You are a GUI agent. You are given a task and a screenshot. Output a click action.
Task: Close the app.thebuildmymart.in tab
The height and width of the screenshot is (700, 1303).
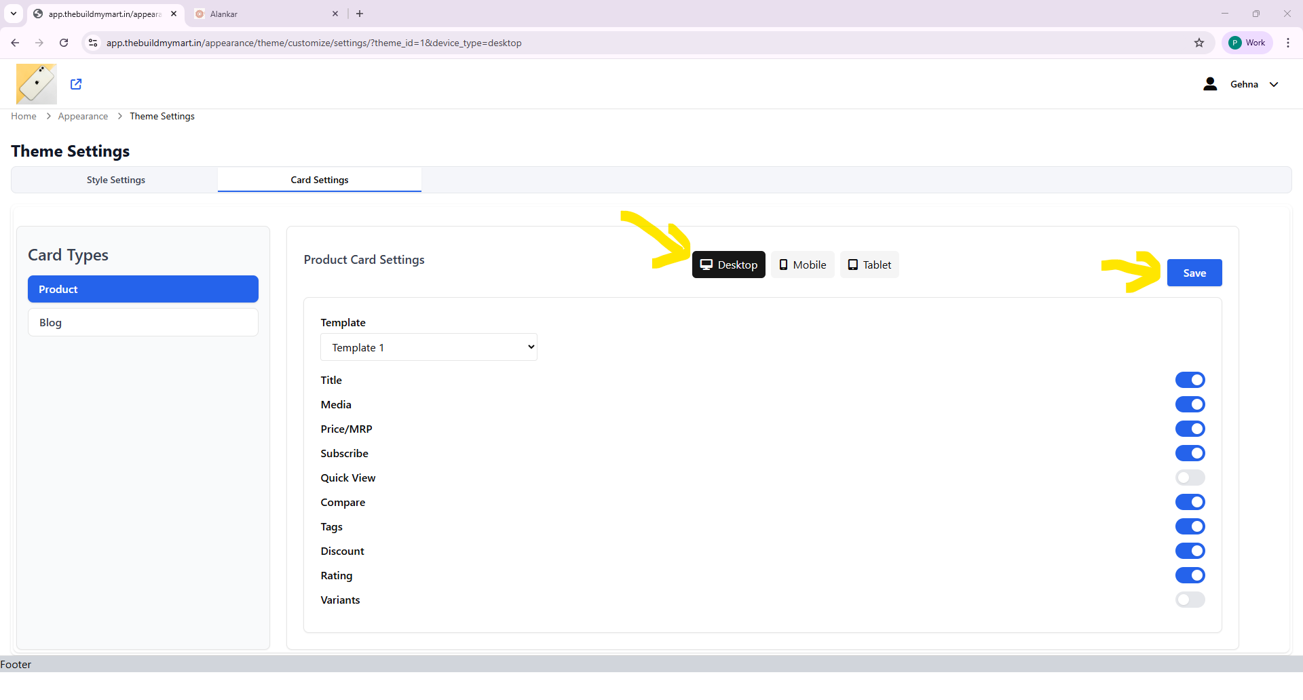click(174, 14)
